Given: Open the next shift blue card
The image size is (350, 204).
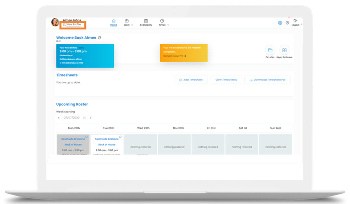Looking at the screenshot, I should (x=85, y=56).
